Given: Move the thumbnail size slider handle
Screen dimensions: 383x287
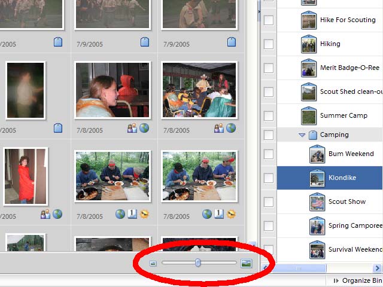Looking at the screenshot, I should coord(198,263).
